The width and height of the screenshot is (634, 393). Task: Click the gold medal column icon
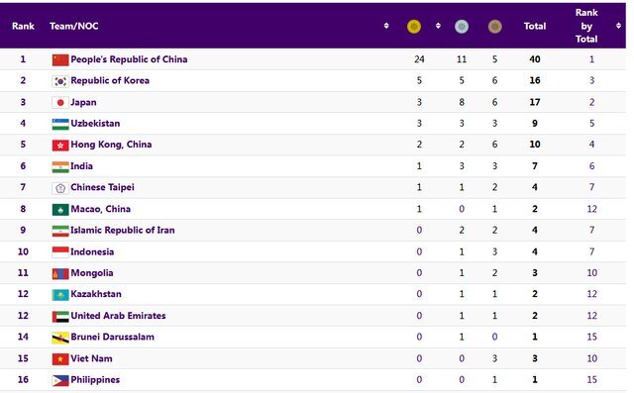pyautogui.click(x=414, y=27)
